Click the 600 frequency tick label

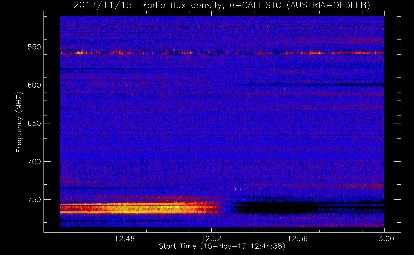[34, 85]
